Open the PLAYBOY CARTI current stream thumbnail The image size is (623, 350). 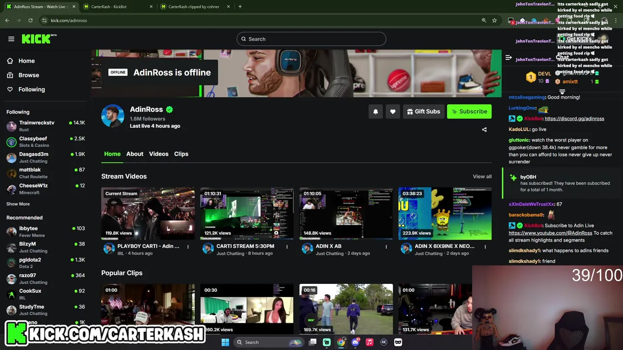pos(148,213)
